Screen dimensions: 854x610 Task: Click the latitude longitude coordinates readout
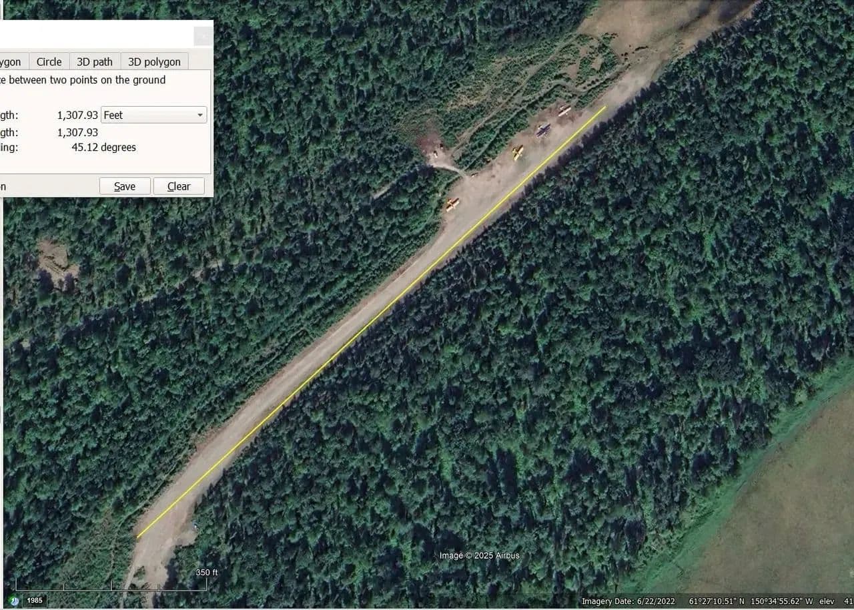pos(751,601)
